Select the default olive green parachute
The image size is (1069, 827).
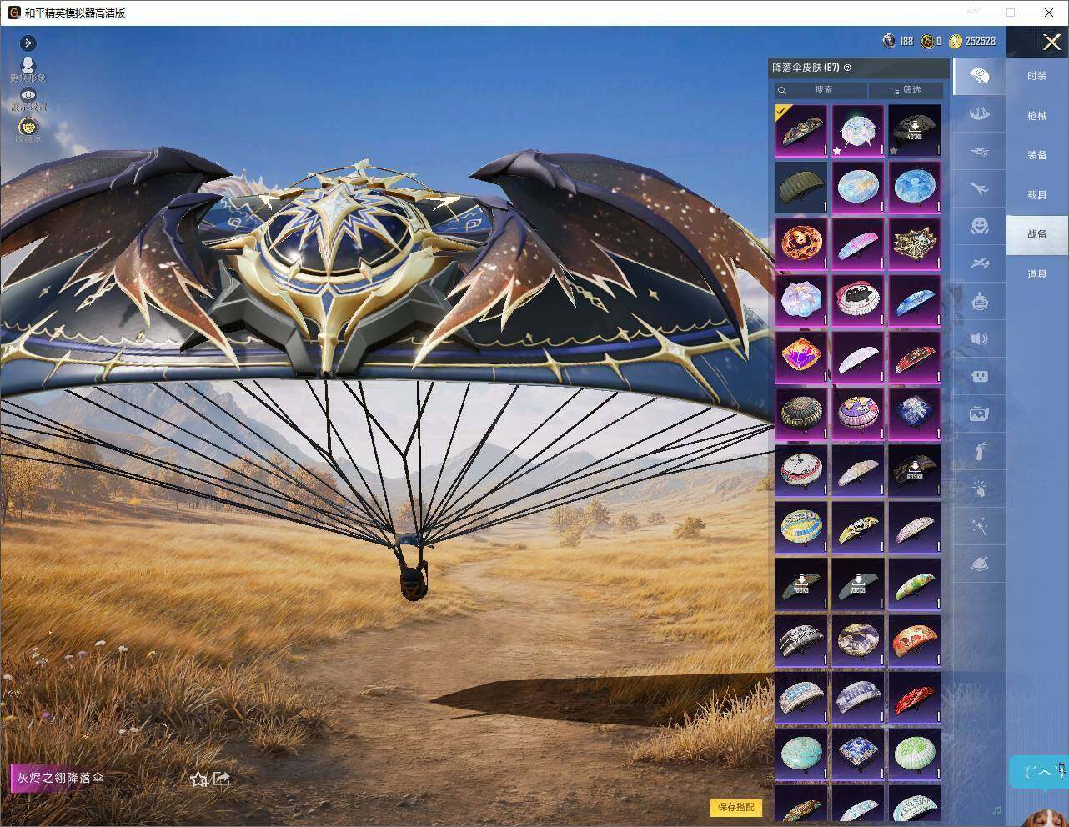pyautogui.click(x=801, y=187)
